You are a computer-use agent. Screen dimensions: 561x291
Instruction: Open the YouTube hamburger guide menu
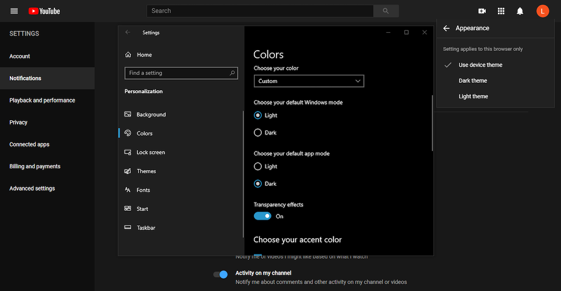[14, 11]
